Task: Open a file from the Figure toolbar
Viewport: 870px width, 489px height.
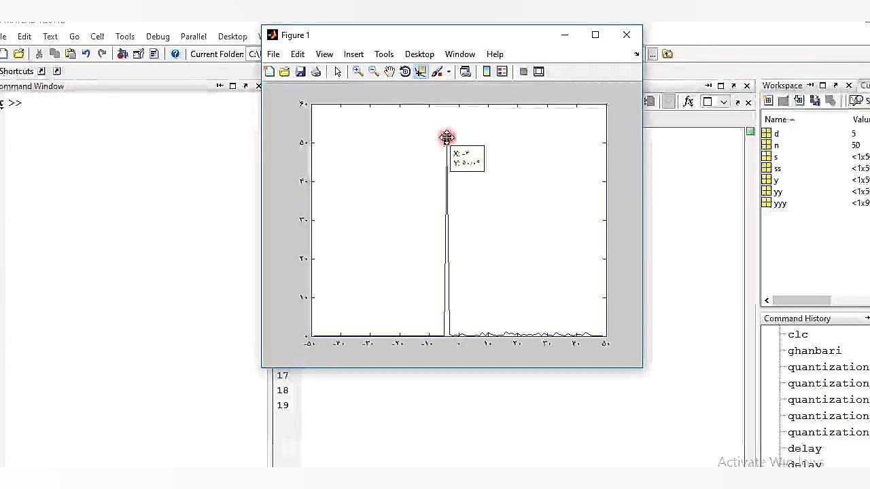Action: [285, 71]
